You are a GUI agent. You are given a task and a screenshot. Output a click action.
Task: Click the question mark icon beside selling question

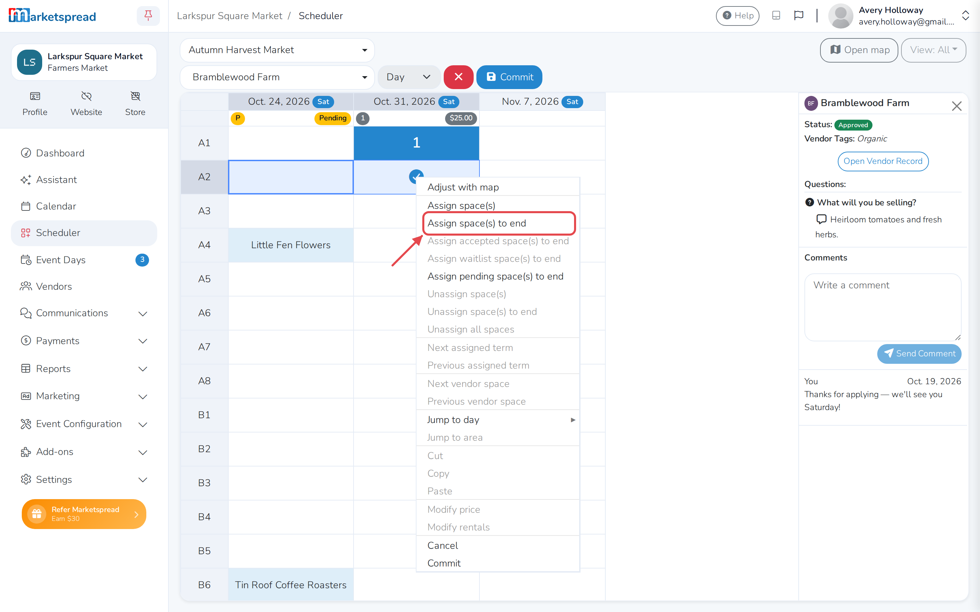(809, 202)
